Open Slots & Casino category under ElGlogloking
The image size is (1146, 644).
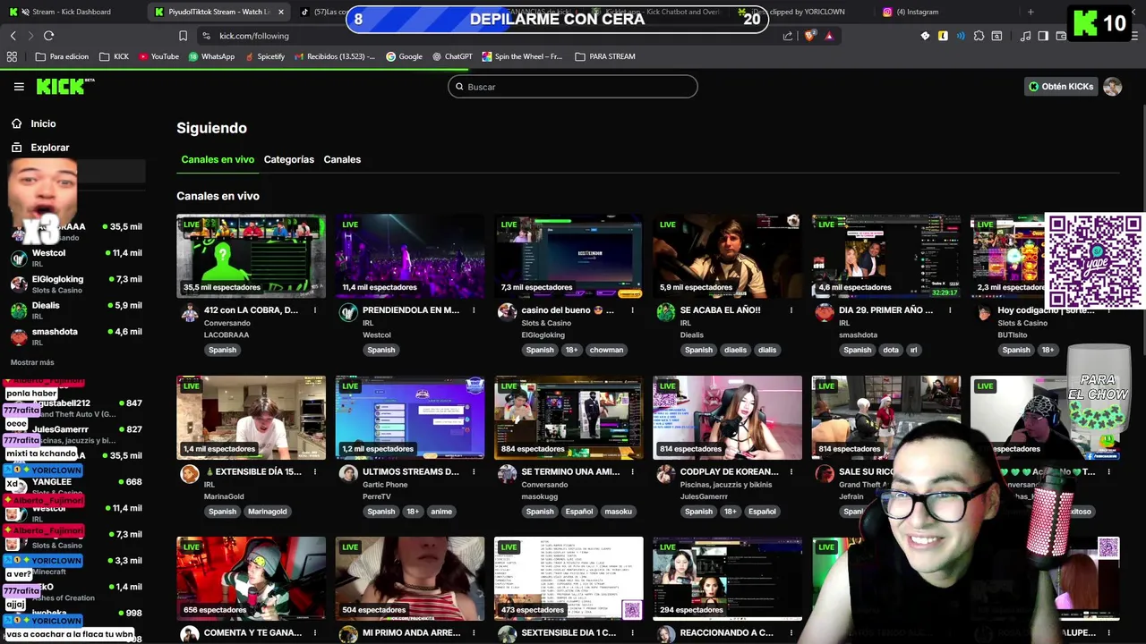pos(546,323)
